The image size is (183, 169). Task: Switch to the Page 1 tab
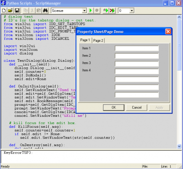[85, 40]
